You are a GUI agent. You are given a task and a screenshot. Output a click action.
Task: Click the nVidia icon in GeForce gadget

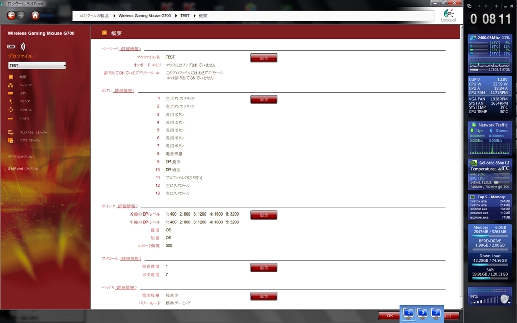(473, 163)
